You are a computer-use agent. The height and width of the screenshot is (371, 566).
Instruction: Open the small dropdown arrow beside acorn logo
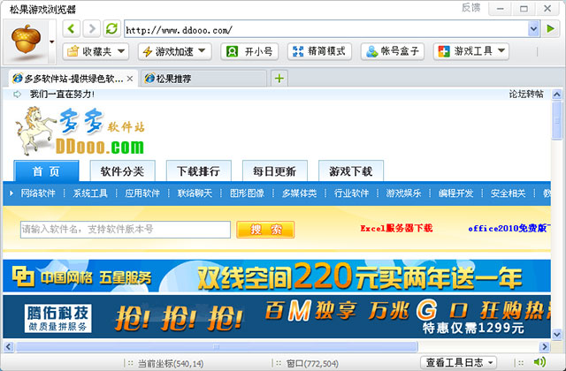click(x=52, y=42)
